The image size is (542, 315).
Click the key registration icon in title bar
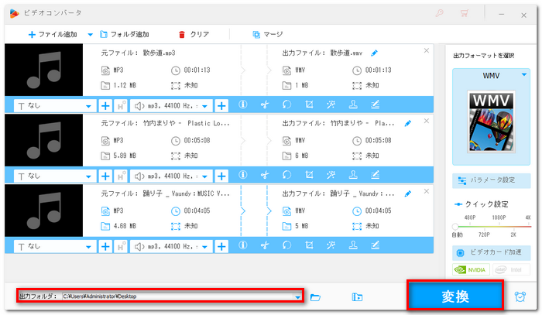[x=439, y=14]
